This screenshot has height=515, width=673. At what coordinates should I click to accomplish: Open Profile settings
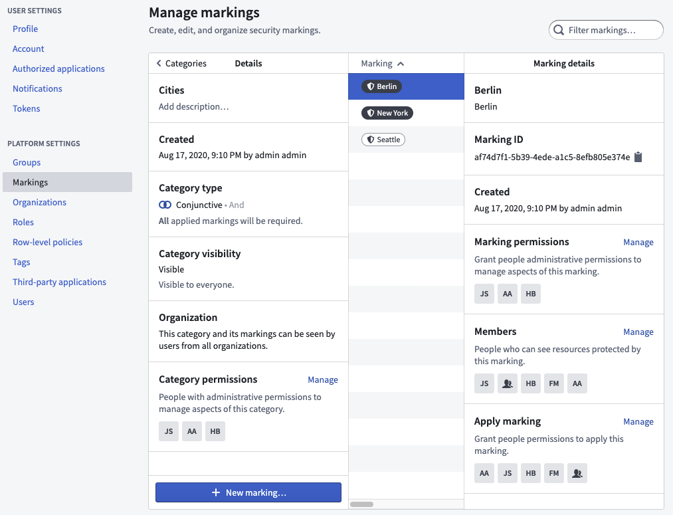click(x=25, y=29)
